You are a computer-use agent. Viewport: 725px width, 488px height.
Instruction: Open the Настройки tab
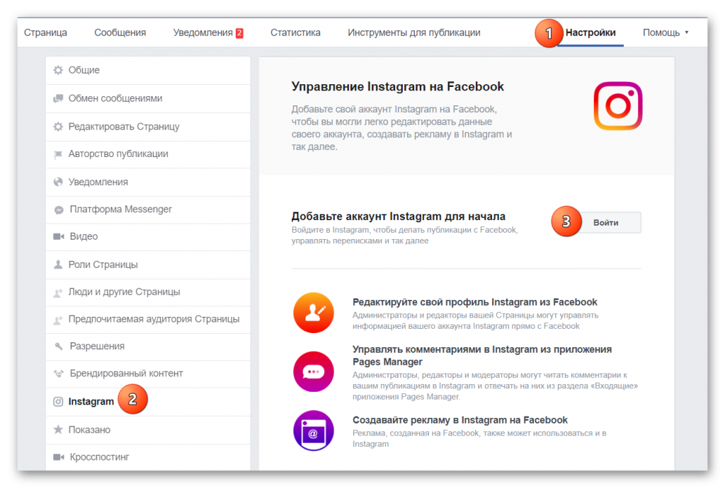(590, 33)
